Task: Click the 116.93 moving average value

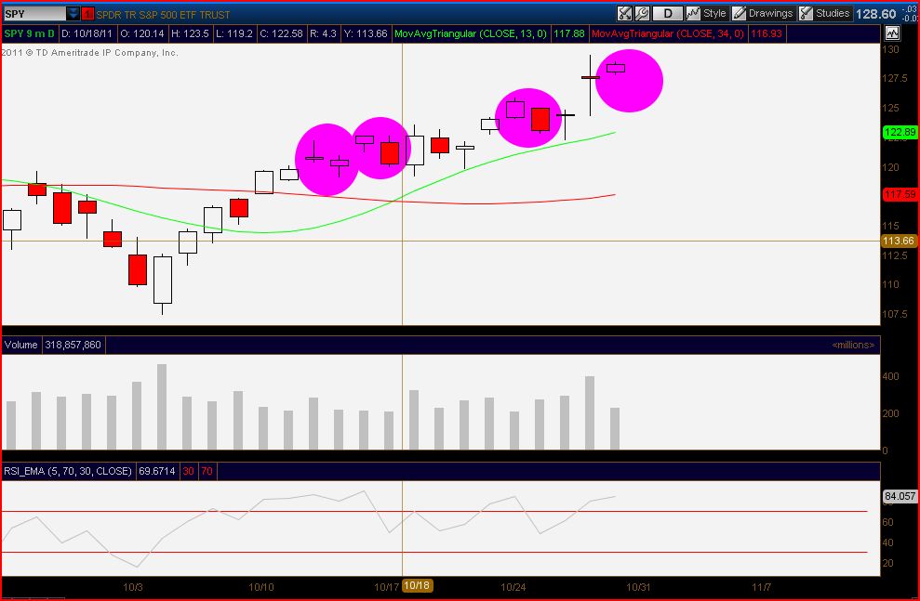Action: tap(767, 34)
